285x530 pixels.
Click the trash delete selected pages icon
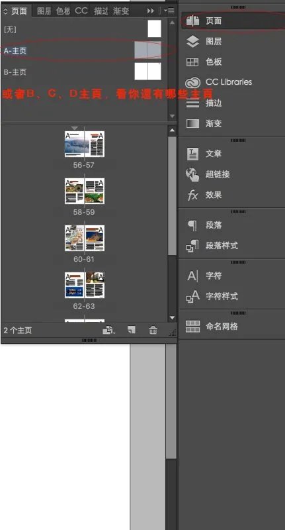153,330
